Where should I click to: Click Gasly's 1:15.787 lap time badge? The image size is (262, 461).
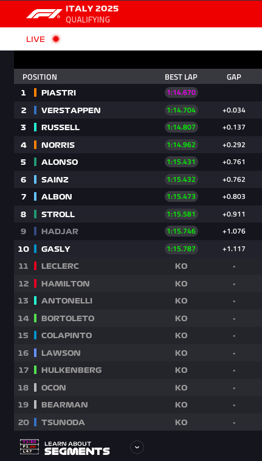pyautogui.click(x=181, y=249)
